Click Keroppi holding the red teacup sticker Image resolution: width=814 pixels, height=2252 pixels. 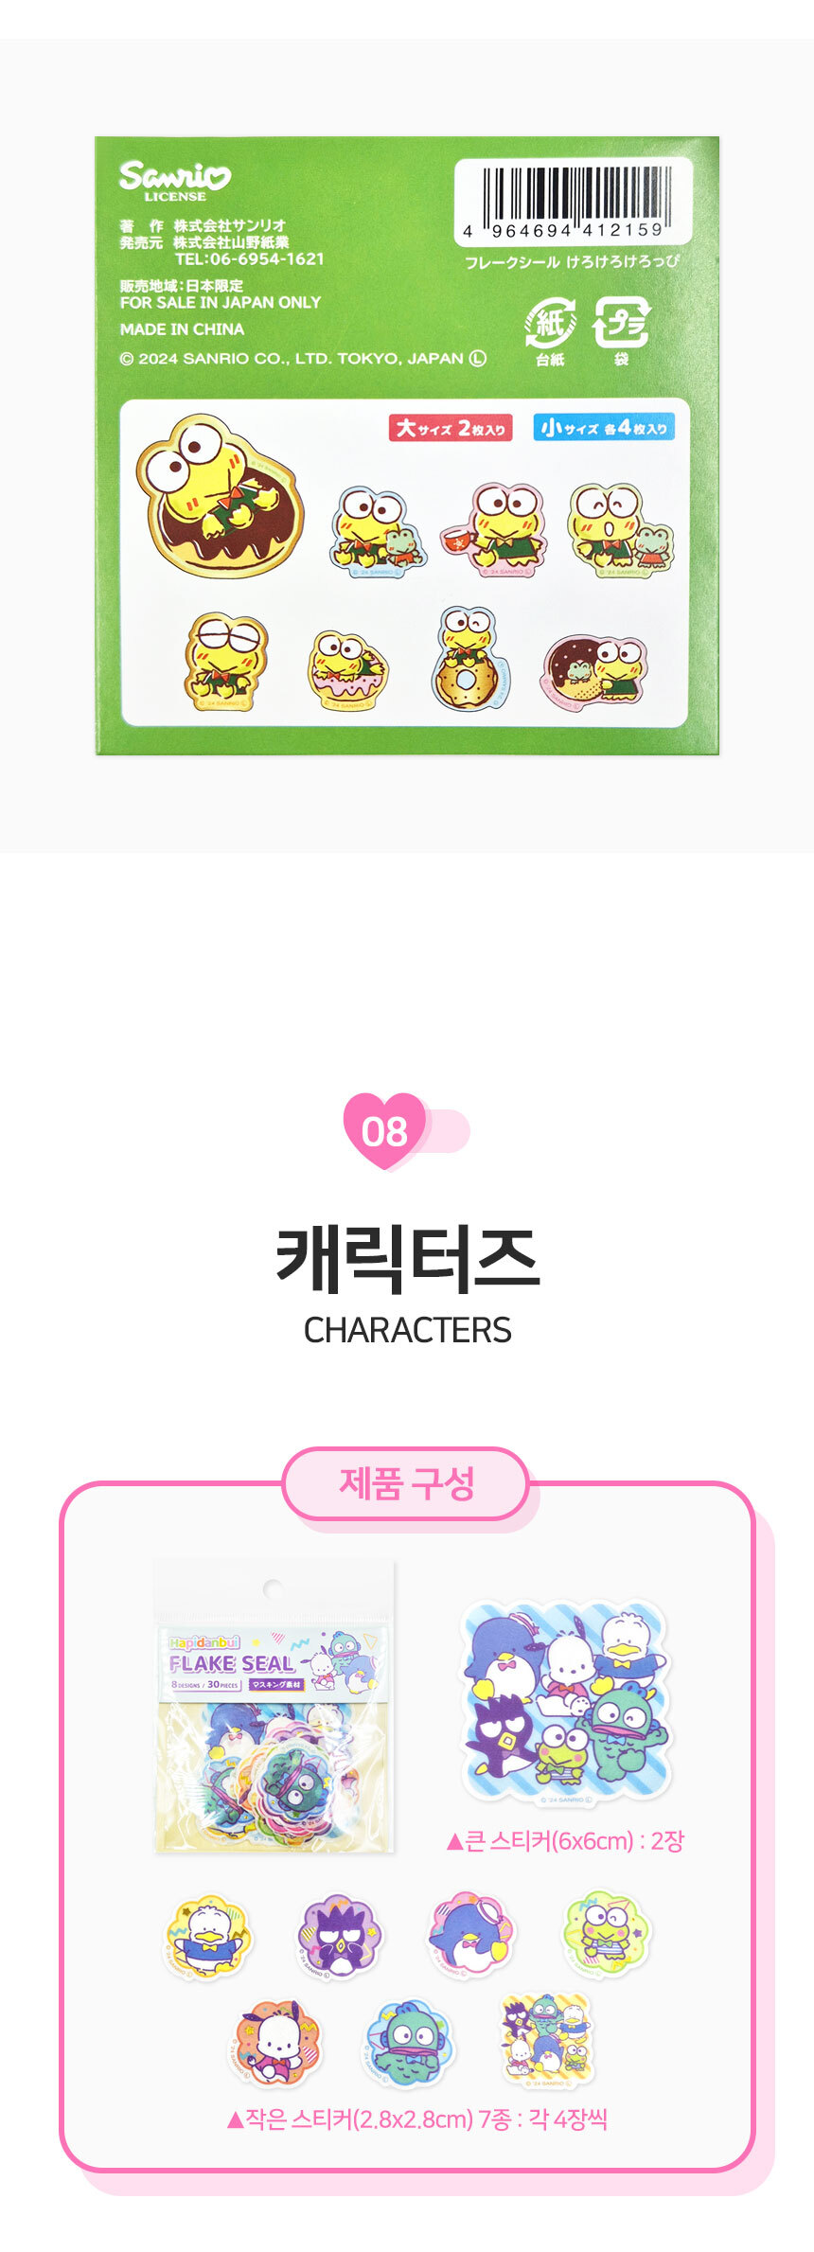(495, 530)
